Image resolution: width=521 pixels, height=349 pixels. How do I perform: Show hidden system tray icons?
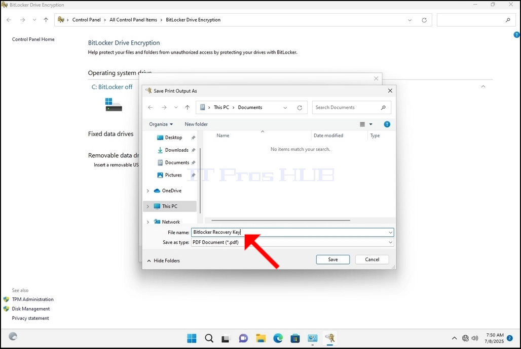point(454,338)
